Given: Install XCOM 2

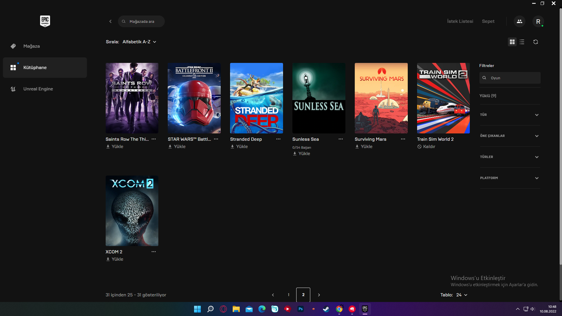Looking at the screenshot, I should [x=115, y=259].
